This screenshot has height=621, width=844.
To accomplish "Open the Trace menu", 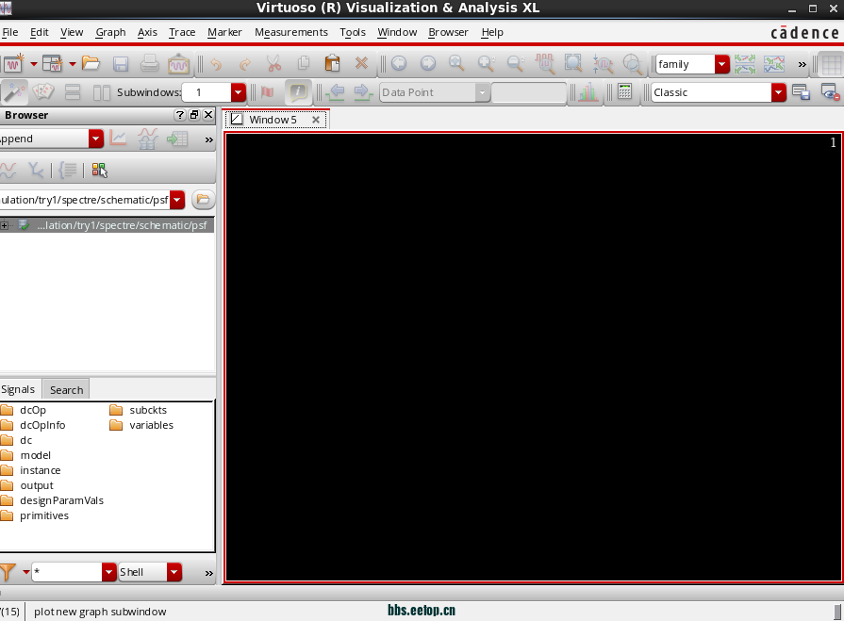I will pyautogui.click(x=182, y=32).
